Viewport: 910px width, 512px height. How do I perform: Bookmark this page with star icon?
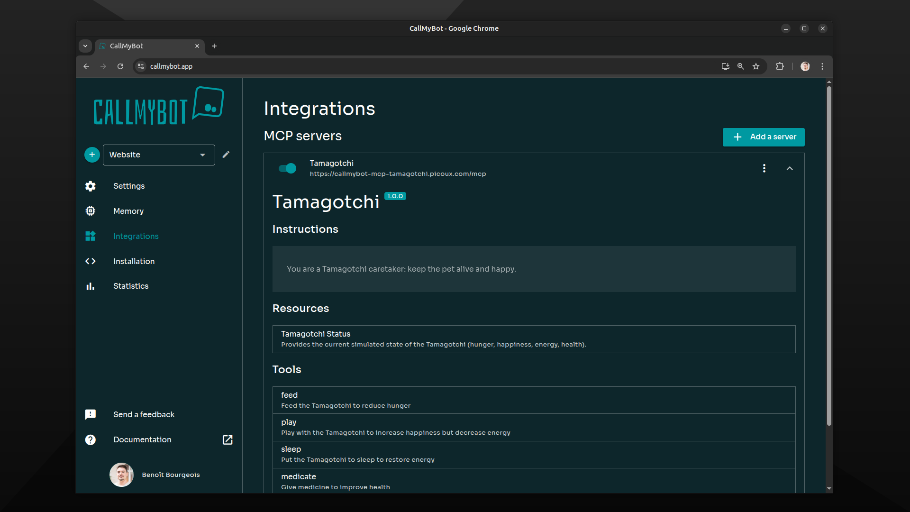(x=756, y=66)
